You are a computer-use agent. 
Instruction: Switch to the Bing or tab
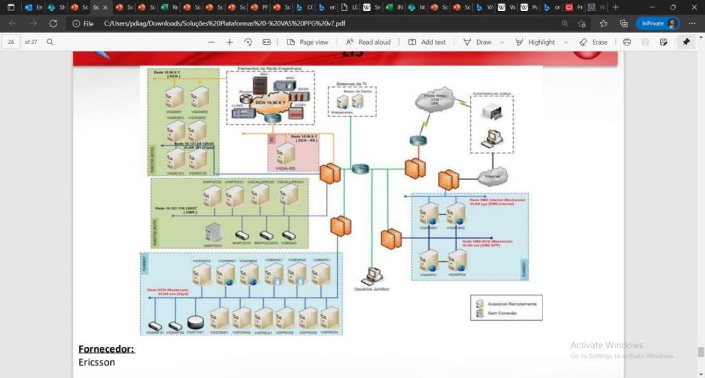pos(552,7)
